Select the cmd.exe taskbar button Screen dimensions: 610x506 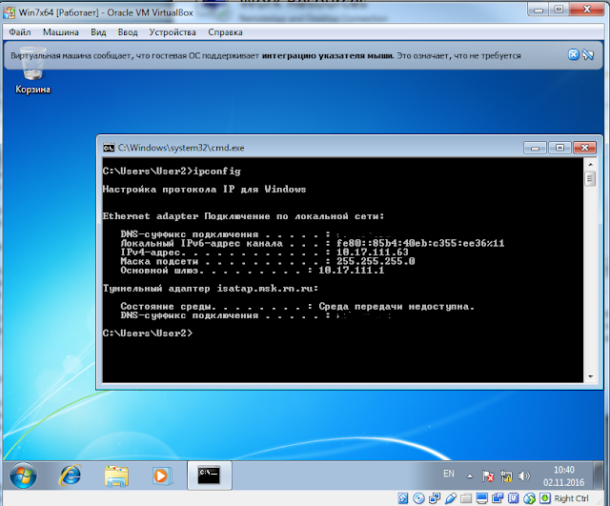210,476
